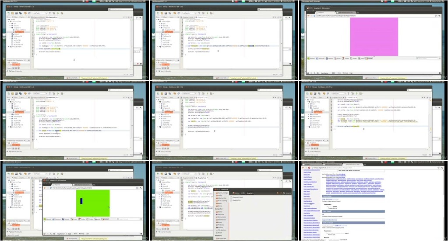
Task: Click green Run icon in NetBeans behind file manager
Action: [207, 174]
